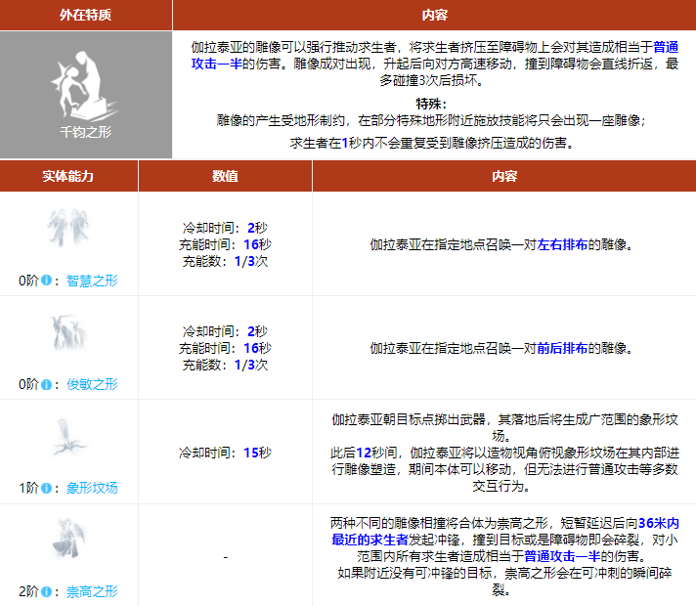This screenshot has width=696, height=606.
Task: Click the info icon next to 0阶 俊敏之形
Action: [46, 384]
